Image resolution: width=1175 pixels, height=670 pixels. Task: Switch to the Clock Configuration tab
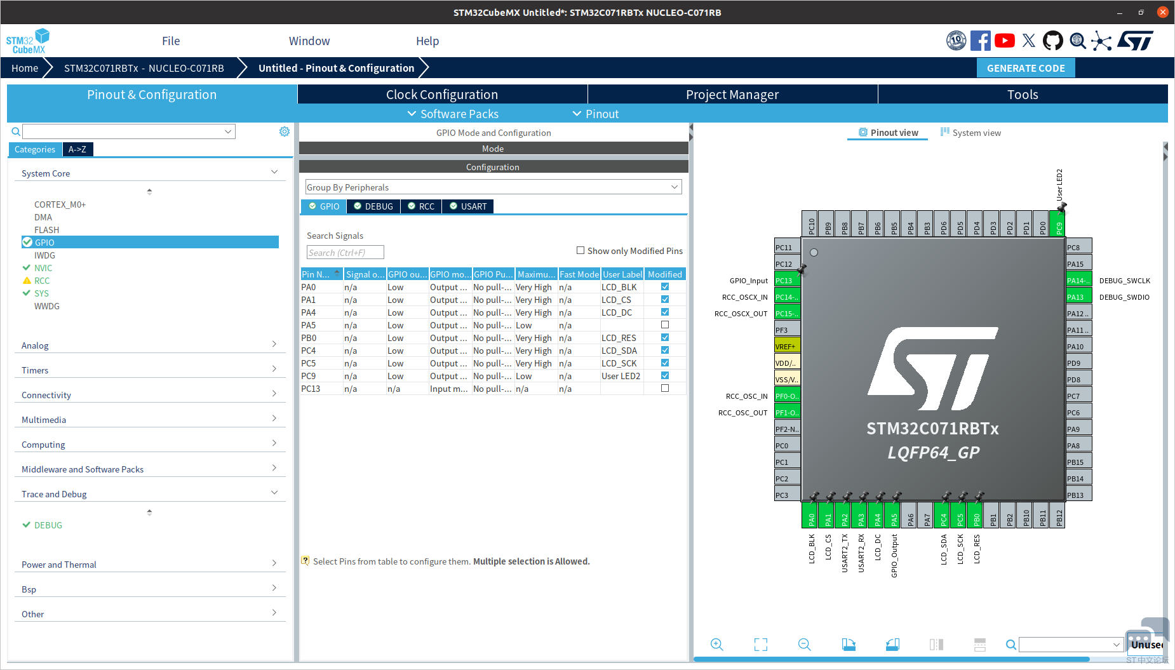tap(442, 94)
